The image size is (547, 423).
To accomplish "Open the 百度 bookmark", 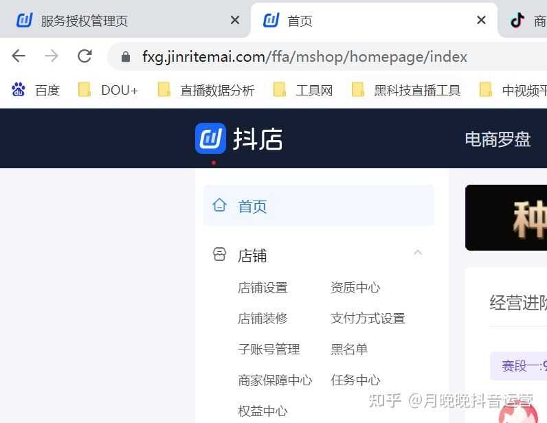I will [36, 91].
